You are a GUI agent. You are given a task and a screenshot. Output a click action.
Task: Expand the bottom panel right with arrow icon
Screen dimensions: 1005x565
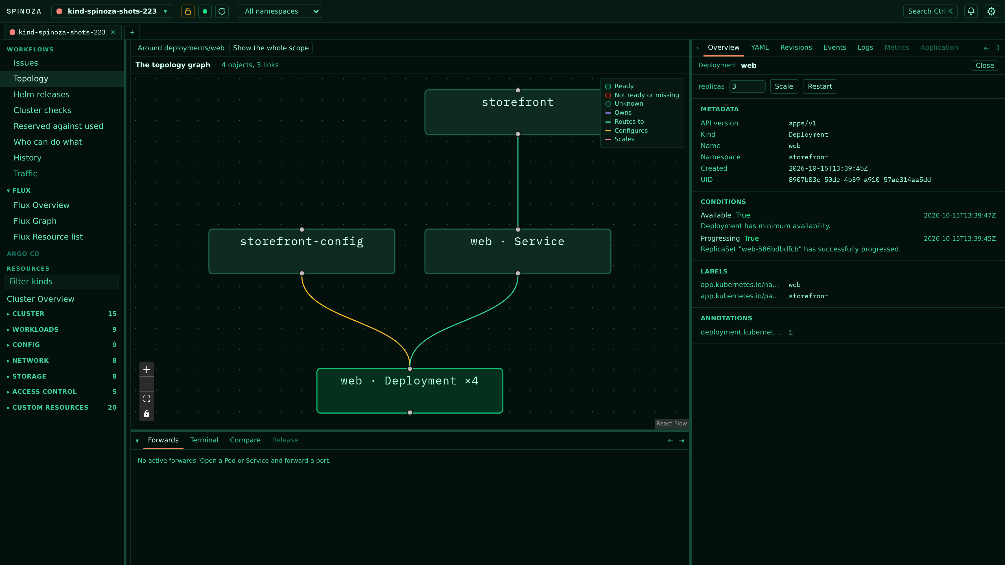pyautogui.click(x=681, y=441)
